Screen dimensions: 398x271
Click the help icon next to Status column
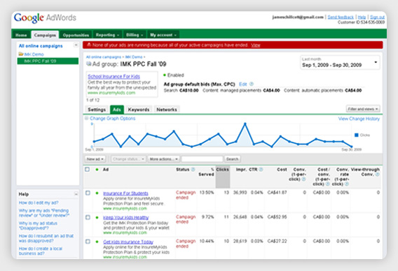193,170
